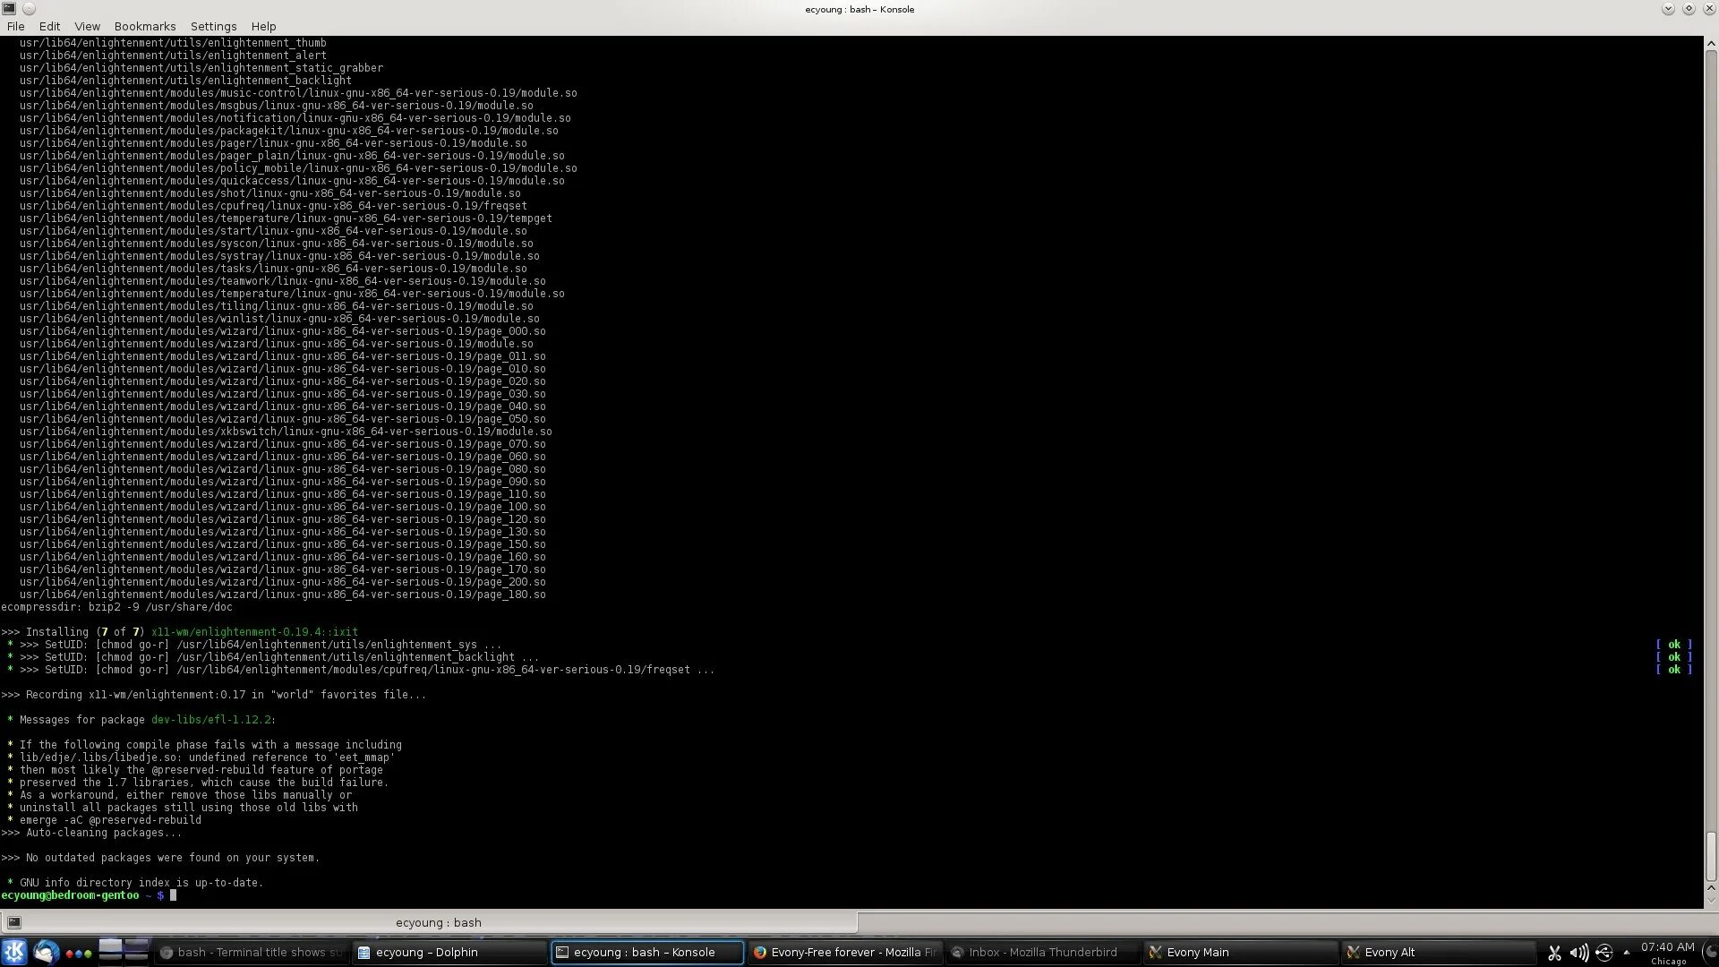The width and height of the screenshot is (1719, 967).
Task: Click the Edit menu in Konsole
Action: pyautogui.click(x=48, y=26)
